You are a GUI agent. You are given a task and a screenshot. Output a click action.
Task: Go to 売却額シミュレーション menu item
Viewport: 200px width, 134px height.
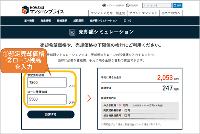[103, 21]
